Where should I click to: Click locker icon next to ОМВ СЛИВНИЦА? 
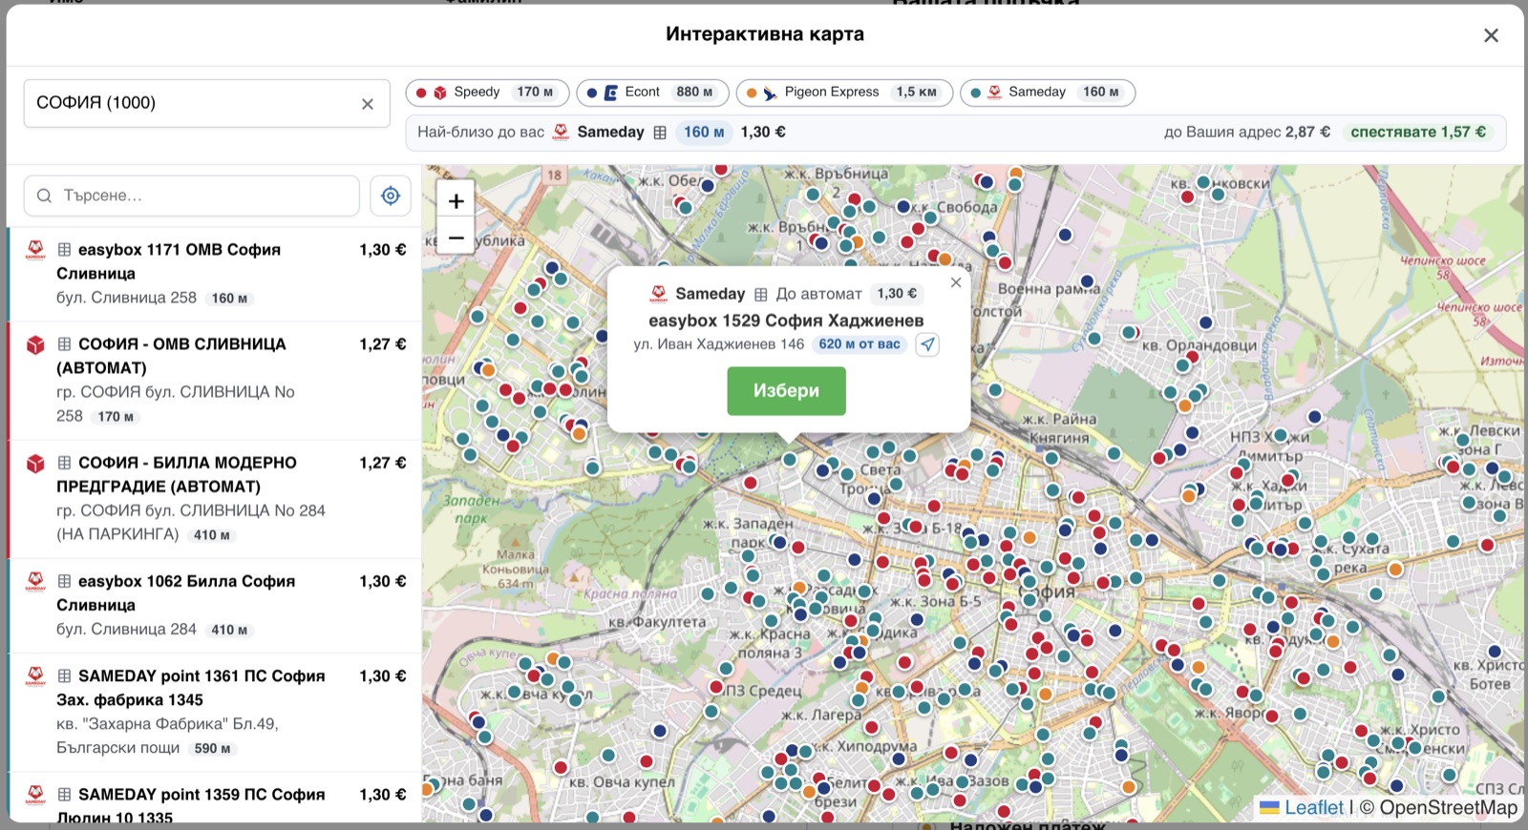[64, 344]
